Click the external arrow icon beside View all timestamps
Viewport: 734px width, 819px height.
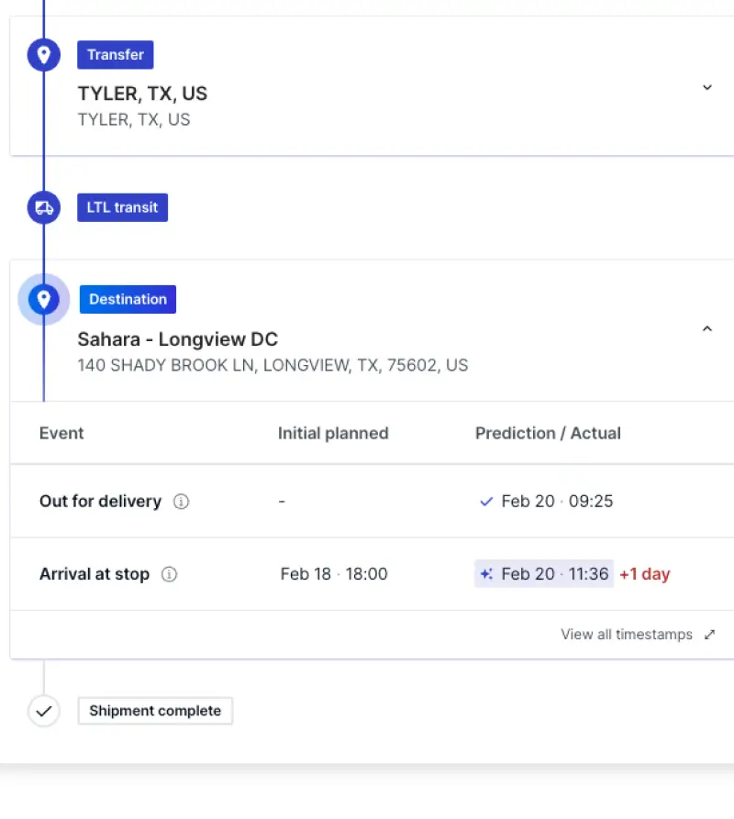pyautogui.click(x=709, y=635)
